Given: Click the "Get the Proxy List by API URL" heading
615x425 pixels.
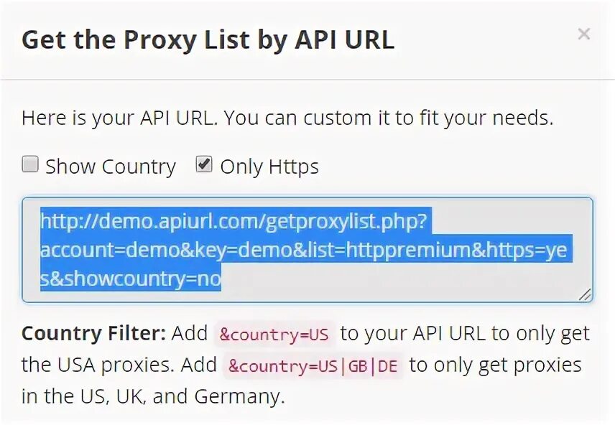Looking at the screenshot, I should pos(208,40).
